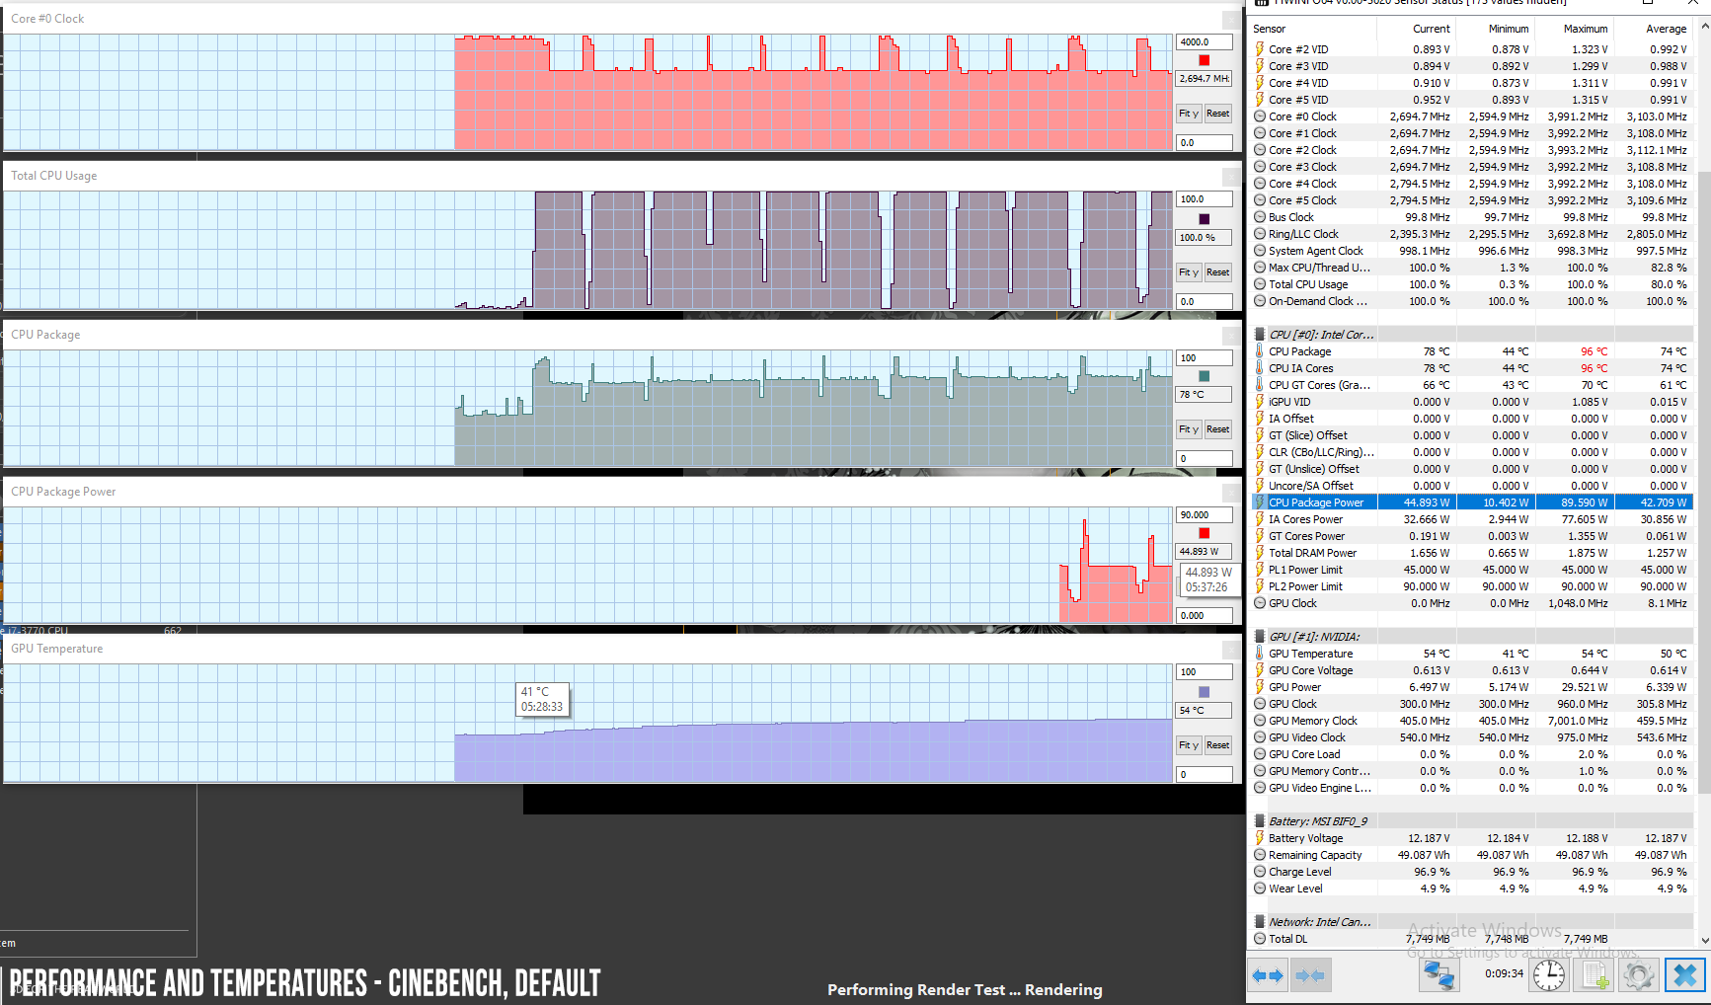This screenshot has width=1711, height=1005.
Task: Click the lightning icon beside iGPU VID
Action: [1260, 402]
